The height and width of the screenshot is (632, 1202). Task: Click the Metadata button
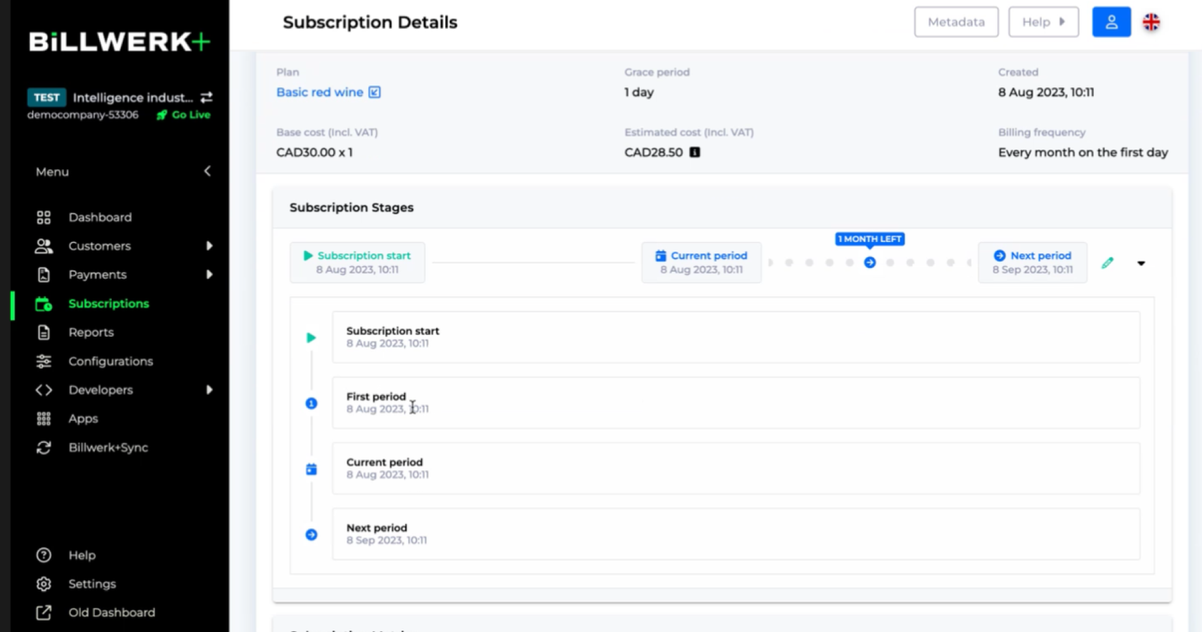[956, 22]
